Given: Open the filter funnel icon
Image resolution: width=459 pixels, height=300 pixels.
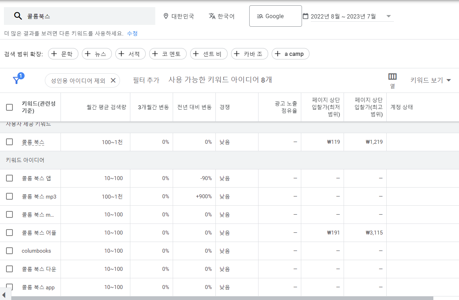Looking at the screenshot, I should pyautogui.click(x=16, y=80).
